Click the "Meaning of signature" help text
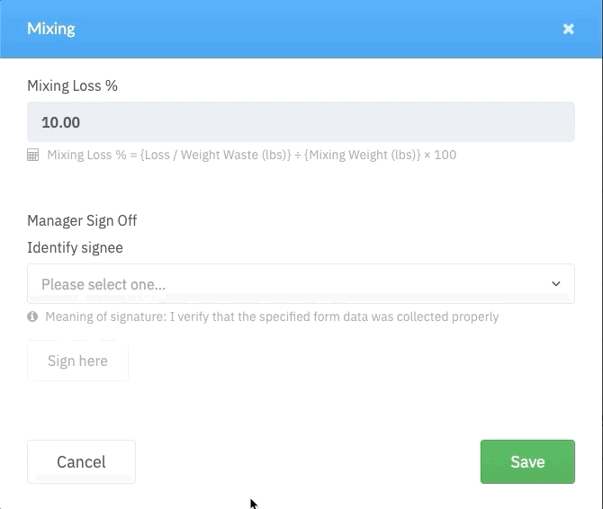This screenshot has width=603, height=509. (272, 317)
